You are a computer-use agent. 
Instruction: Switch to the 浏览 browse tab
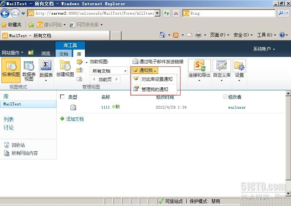[x=46, y=54]
